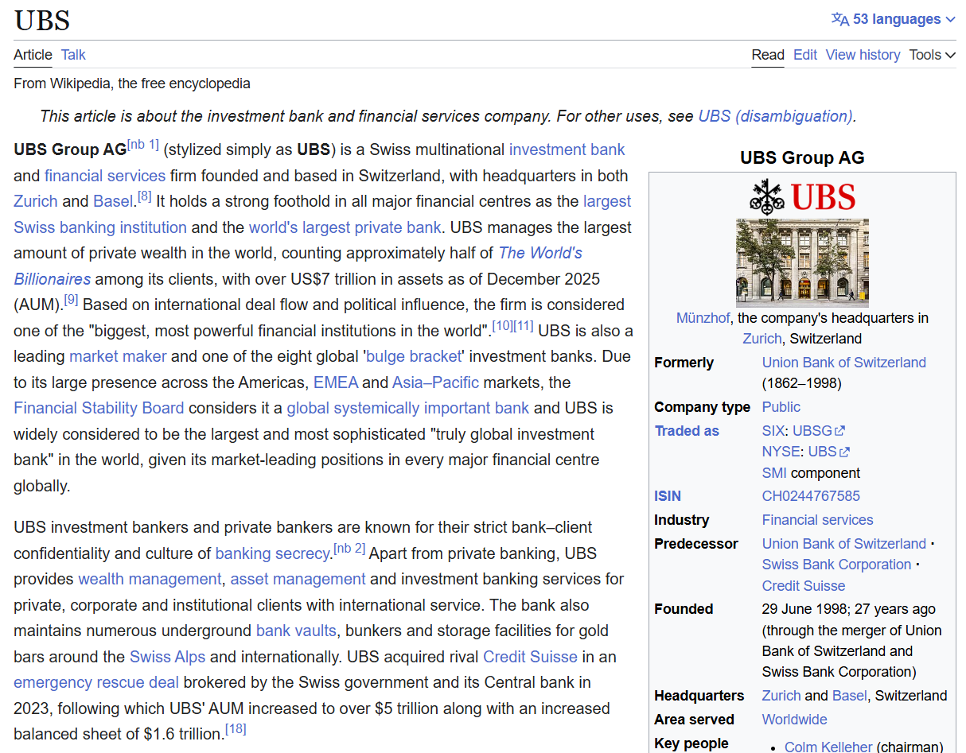Open the UBS (disambiguation) link

coord(775,116)
